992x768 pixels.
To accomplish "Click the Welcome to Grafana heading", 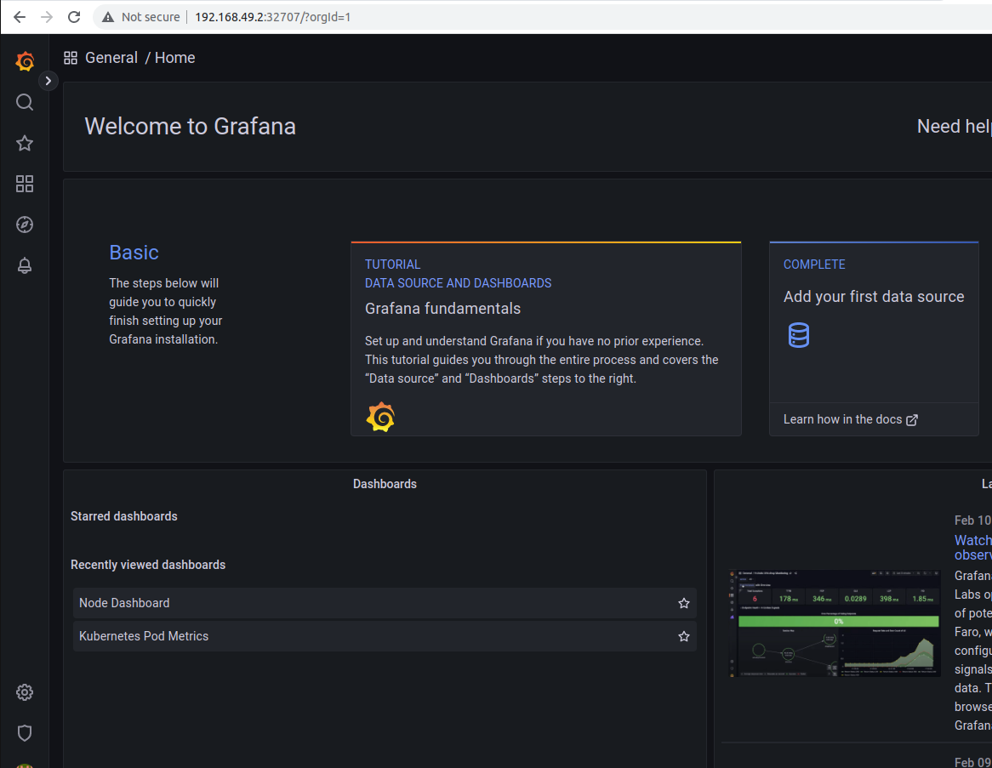I will (191, 127).
